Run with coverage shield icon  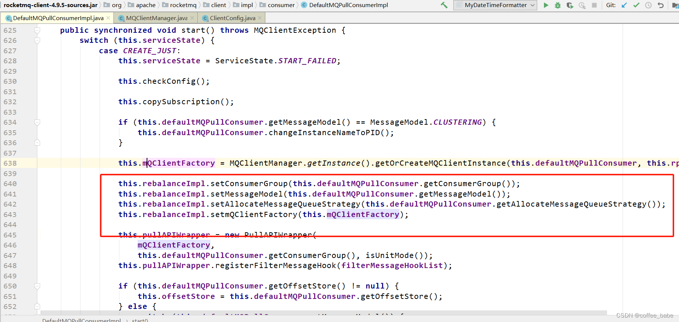[570, 5]
